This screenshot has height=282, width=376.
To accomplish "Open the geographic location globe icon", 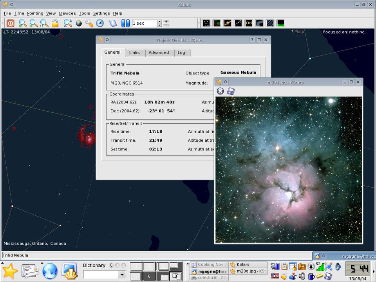I will pyautogui.click(x=79, y=23).
